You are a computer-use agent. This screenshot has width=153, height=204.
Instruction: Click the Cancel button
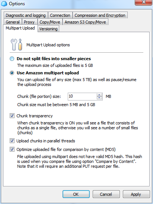[x=106, y=194]
